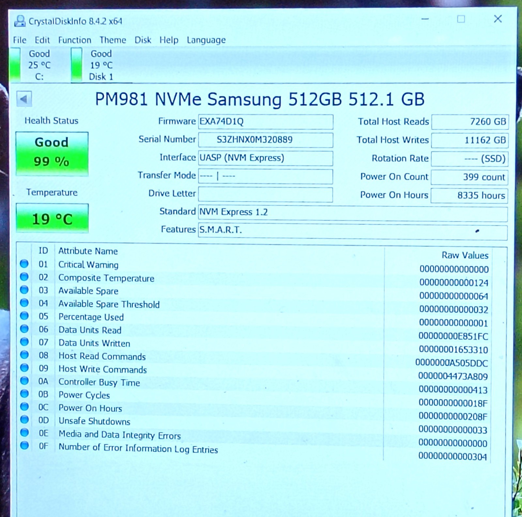Click the Serial Number field S3ZHNX0M320889

[x=266, y=140]
